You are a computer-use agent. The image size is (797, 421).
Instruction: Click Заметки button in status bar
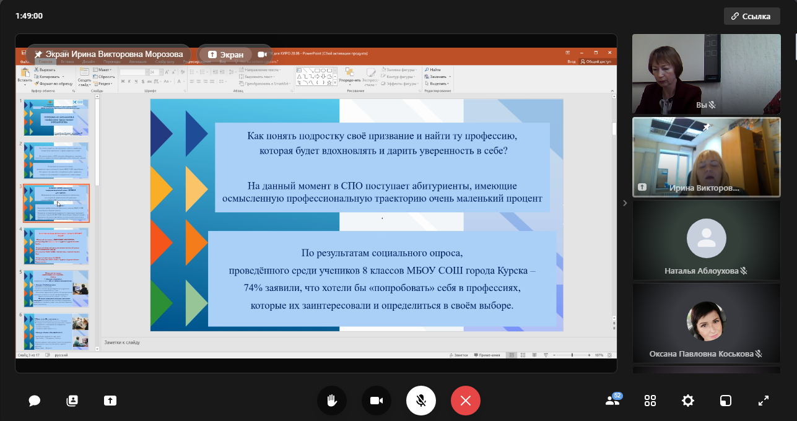(459, 355)
